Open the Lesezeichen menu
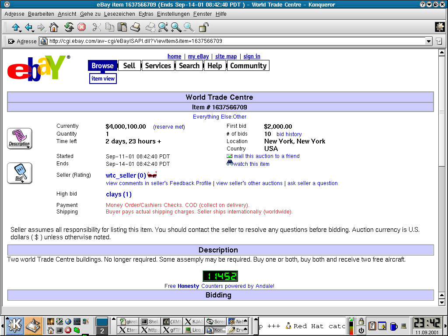The height and width of the screenshot is (336, 448). [x=119, y=14]
